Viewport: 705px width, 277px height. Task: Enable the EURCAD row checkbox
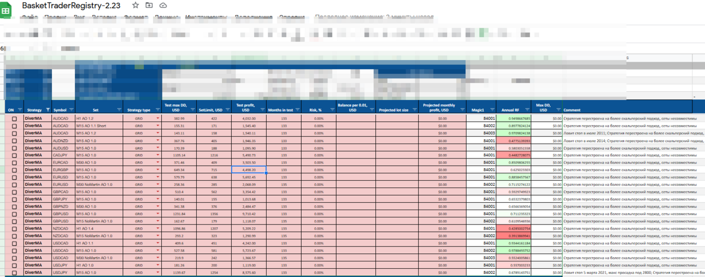(14, 162)
